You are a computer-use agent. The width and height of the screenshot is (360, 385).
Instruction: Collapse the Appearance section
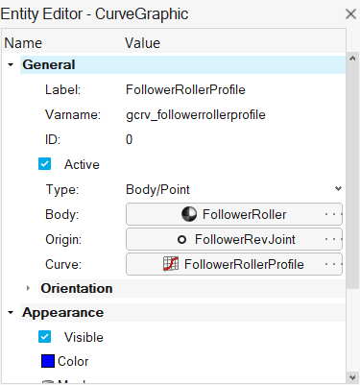pyautogui.click(x=11, y=312)
